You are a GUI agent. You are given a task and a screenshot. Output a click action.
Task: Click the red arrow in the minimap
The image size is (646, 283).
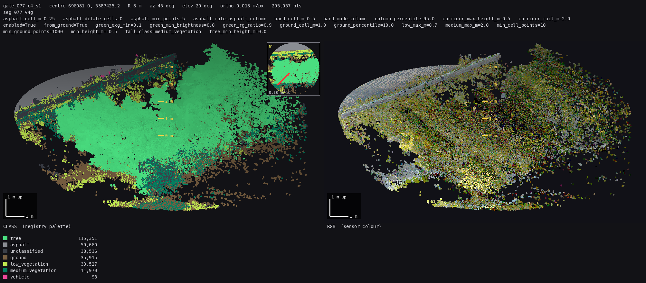tap(283, 79)
